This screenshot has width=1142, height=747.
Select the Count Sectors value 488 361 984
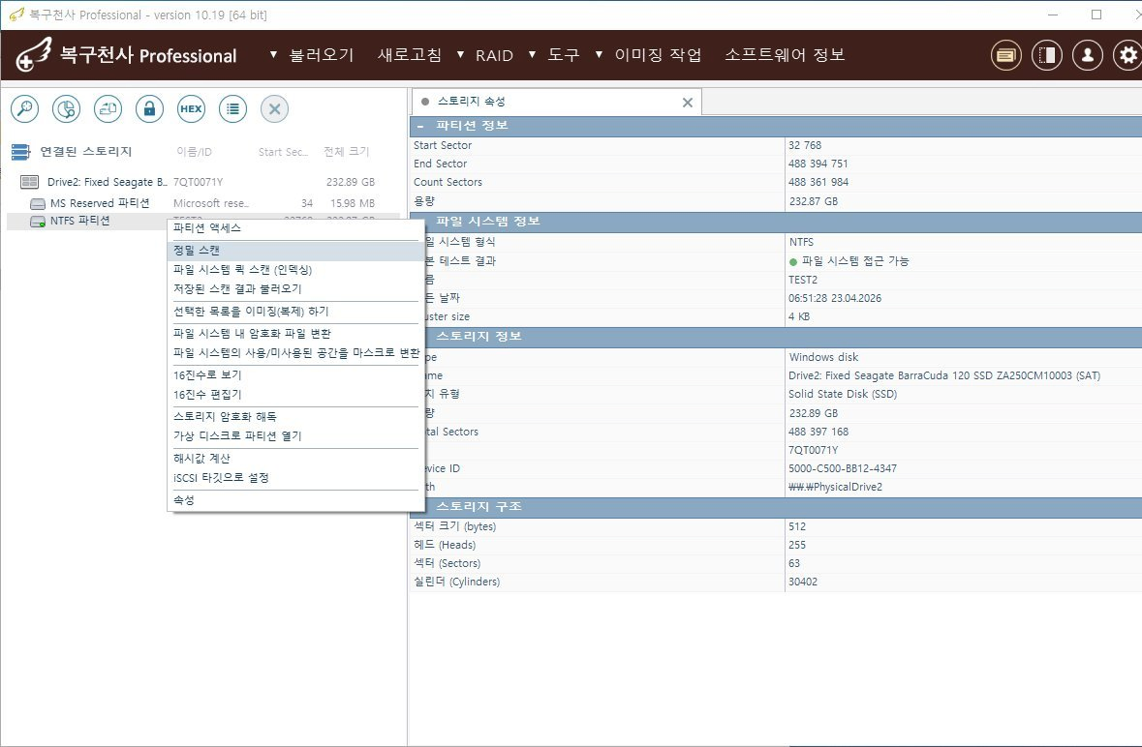coord(818,183)
